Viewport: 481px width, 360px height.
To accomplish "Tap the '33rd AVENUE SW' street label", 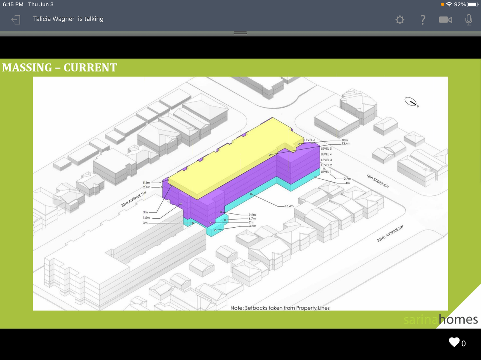I will (133, 199).
